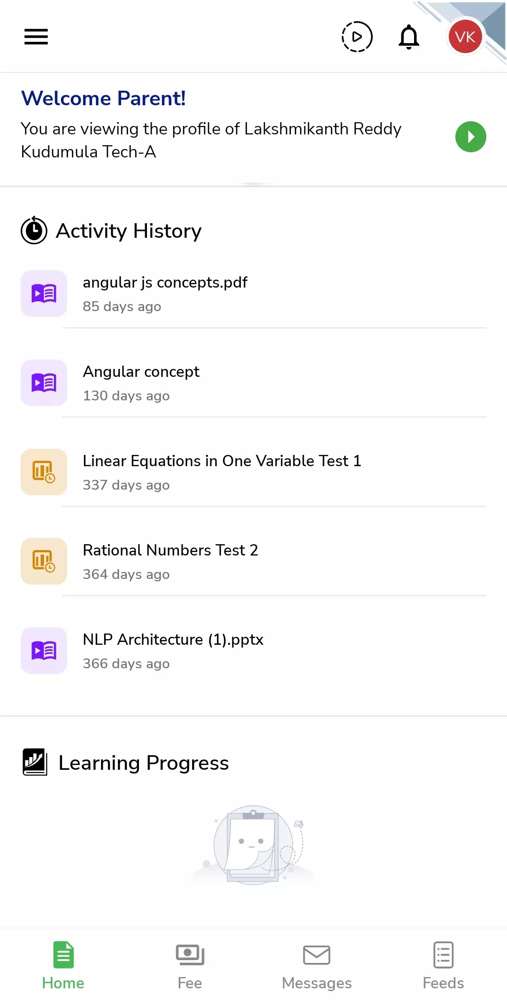
Task: Click the Activity History clock icon
Action: click(33, 231)
